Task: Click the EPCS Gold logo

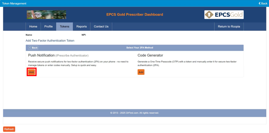Action: tap(224, 15)
